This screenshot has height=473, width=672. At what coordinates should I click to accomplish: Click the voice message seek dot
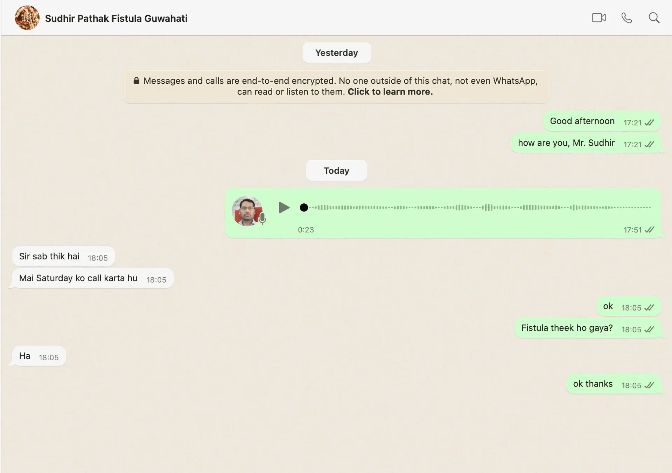304,208
